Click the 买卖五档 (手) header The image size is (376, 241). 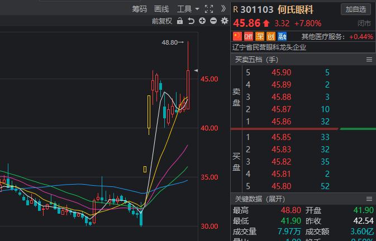[256, 60]
